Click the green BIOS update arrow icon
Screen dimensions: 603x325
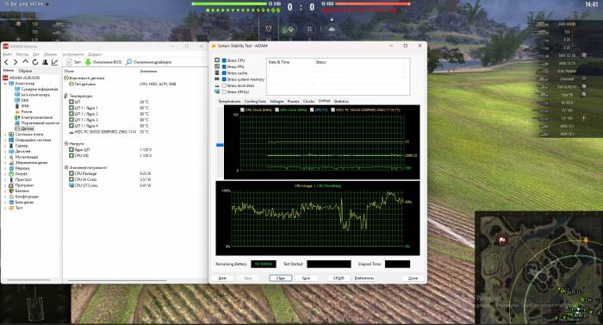pyautogui.click(x=88, y=62)
